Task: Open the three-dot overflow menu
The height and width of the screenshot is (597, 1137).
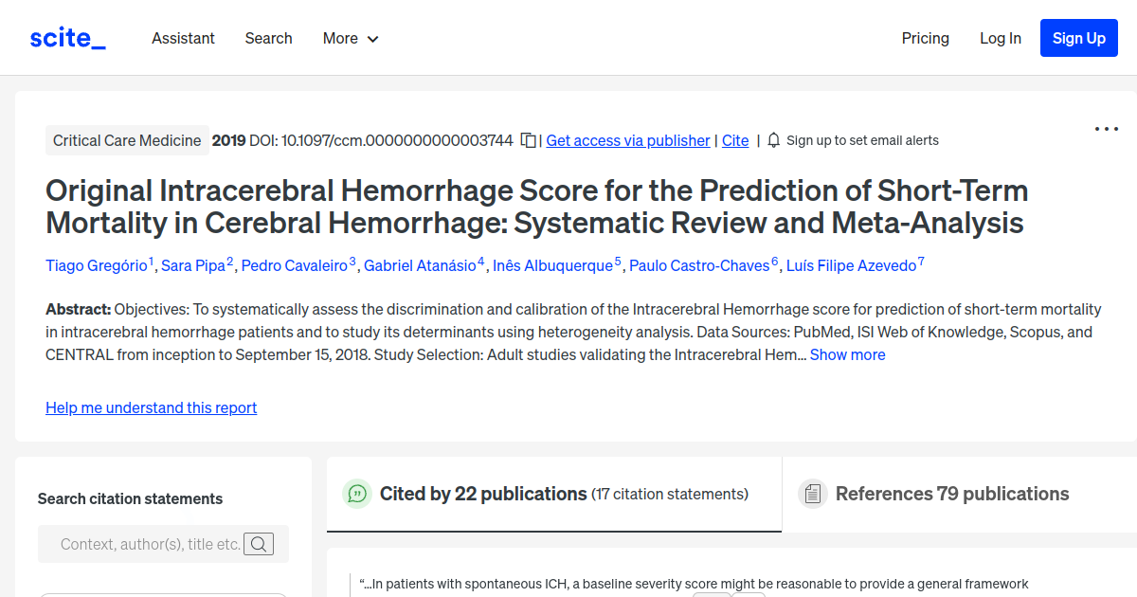Action: 1106,129
